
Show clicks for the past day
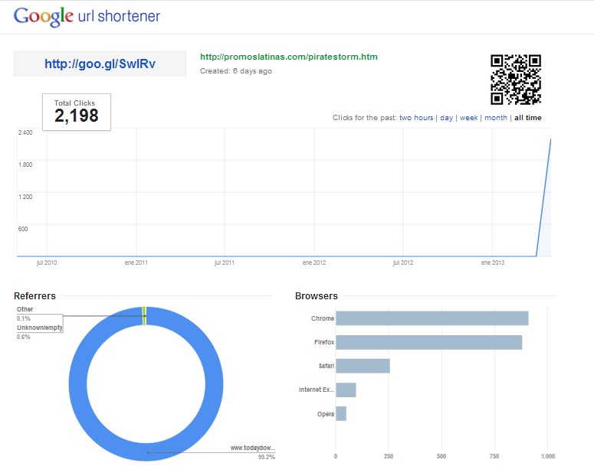pos(446,118)
